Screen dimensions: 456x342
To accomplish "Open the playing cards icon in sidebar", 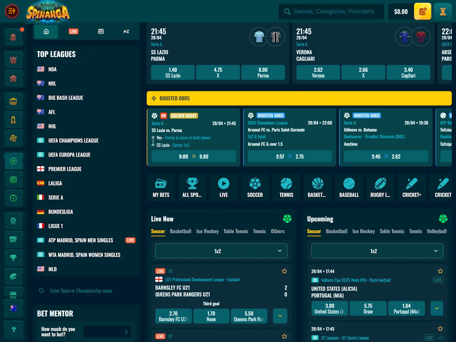I will 13,239.
